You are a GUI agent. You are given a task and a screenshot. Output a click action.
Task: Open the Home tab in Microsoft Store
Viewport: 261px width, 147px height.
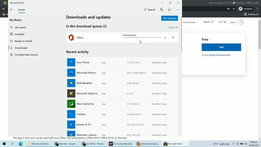point(22,10)
